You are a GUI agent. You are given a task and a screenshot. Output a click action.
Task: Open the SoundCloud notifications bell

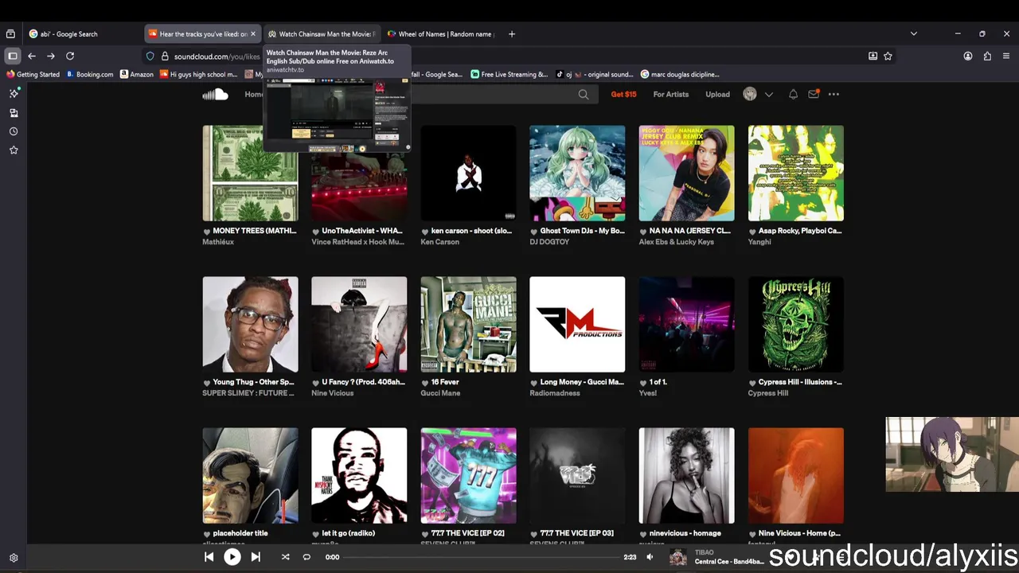(x=793, y=94)
